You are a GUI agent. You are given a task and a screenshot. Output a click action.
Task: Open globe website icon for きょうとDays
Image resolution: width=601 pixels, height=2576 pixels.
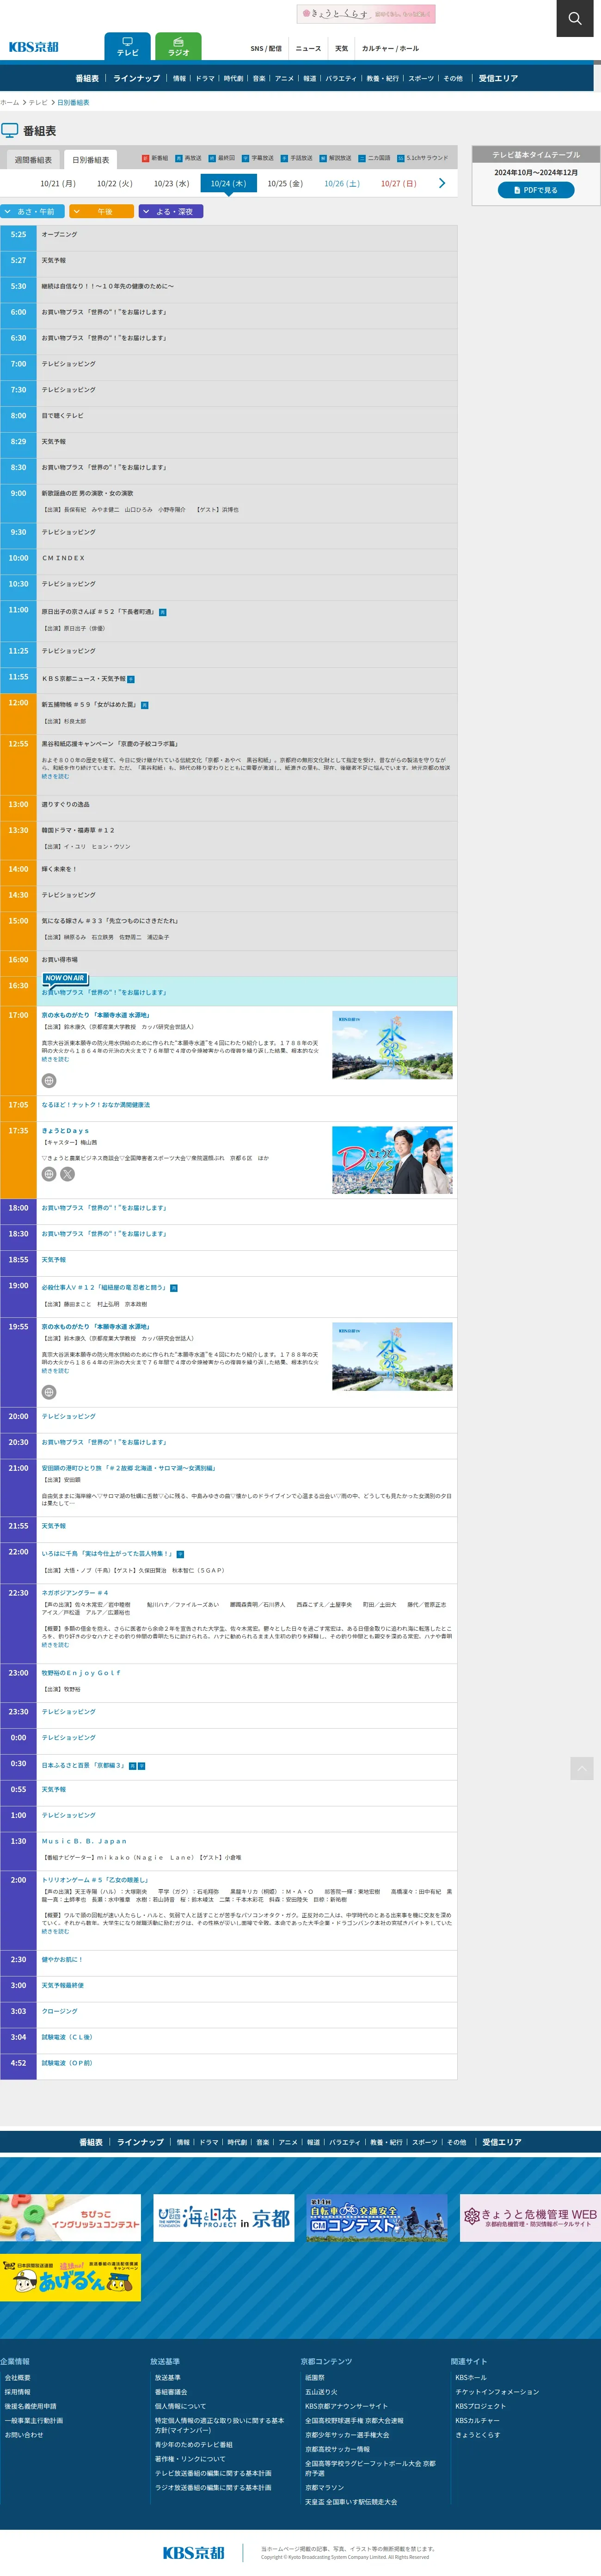[x=49, y=1174]
